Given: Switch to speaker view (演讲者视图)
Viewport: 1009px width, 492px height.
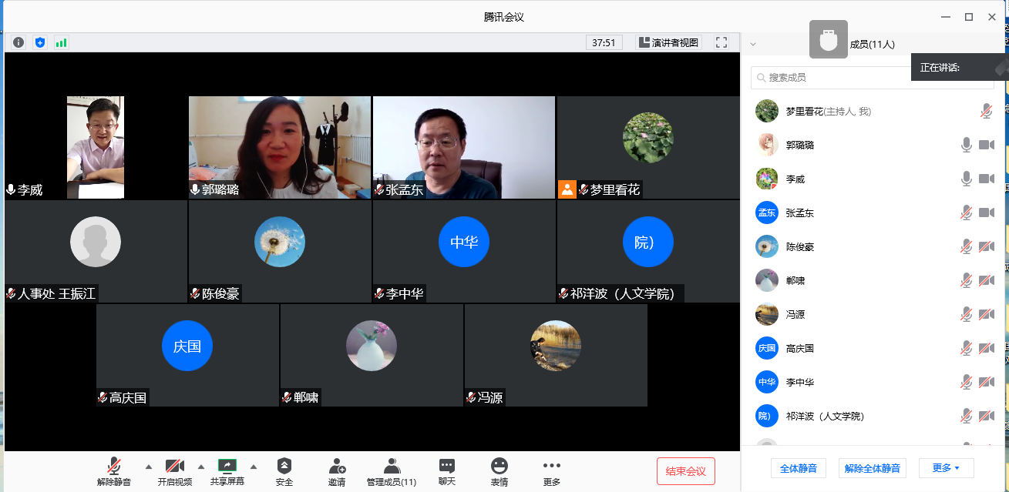Looking at the screenshot, I should [668, 42].
